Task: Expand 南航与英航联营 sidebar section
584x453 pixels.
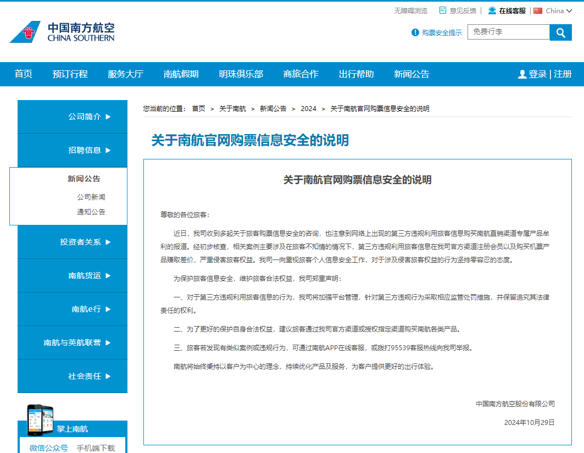Action: pyautogui.click(x=73, y=342)
